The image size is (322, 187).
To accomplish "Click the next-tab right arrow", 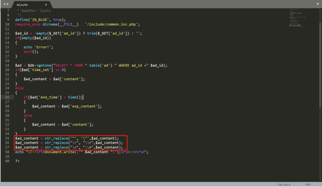I will point(7,4).
